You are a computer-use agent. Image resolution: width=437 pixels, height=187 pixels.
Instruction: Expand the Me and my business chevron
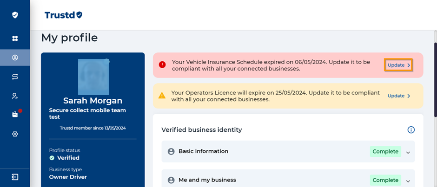(x=408, y=181)
